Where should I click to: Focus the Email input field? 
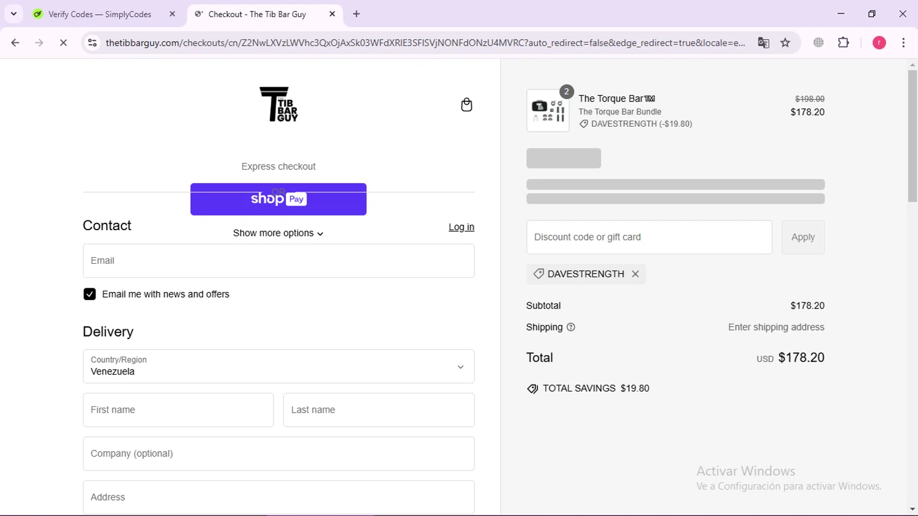[x=278, y=261]
